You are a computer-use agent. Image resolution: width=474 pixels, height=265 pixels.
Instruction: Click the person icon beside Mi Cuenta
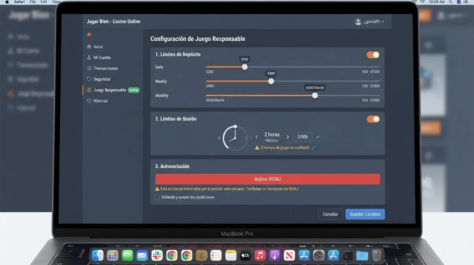click(89, 57)
